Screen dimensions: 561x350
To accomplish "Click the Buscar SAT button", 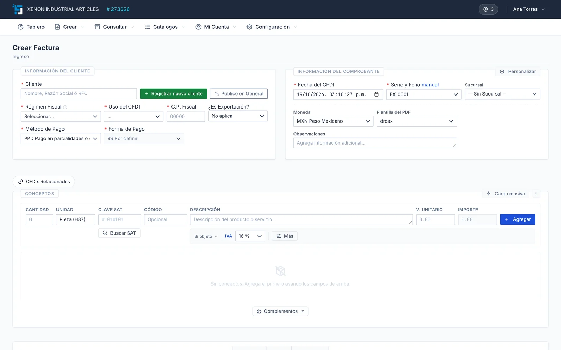I will [119, 233].
